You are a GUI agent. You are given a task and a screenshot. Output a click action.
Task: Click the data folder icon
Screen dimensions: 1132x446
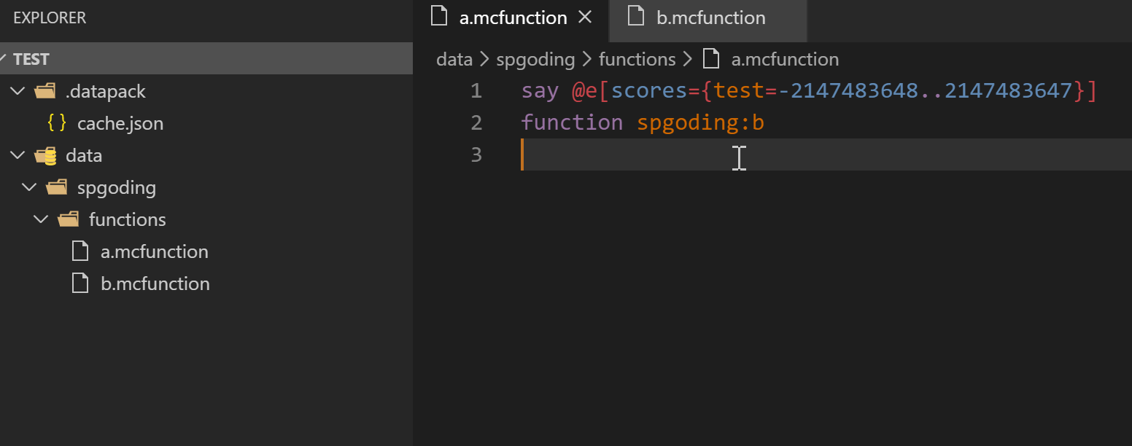[x=45, y=156]
